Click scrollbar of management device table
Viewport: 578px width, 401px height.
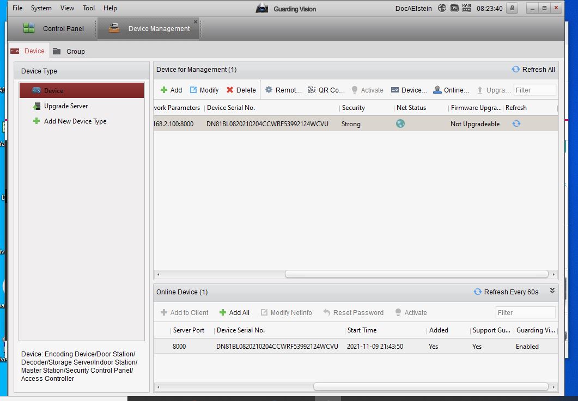[417, 274]
